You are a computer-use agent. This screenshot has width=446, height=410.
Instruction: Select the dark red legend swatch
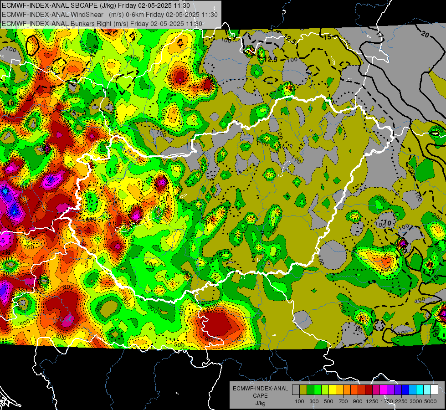coord(369,389)
